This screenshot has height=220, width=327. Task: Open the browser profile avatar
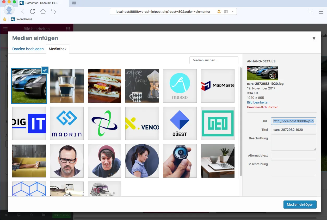(x=9, y=10)
